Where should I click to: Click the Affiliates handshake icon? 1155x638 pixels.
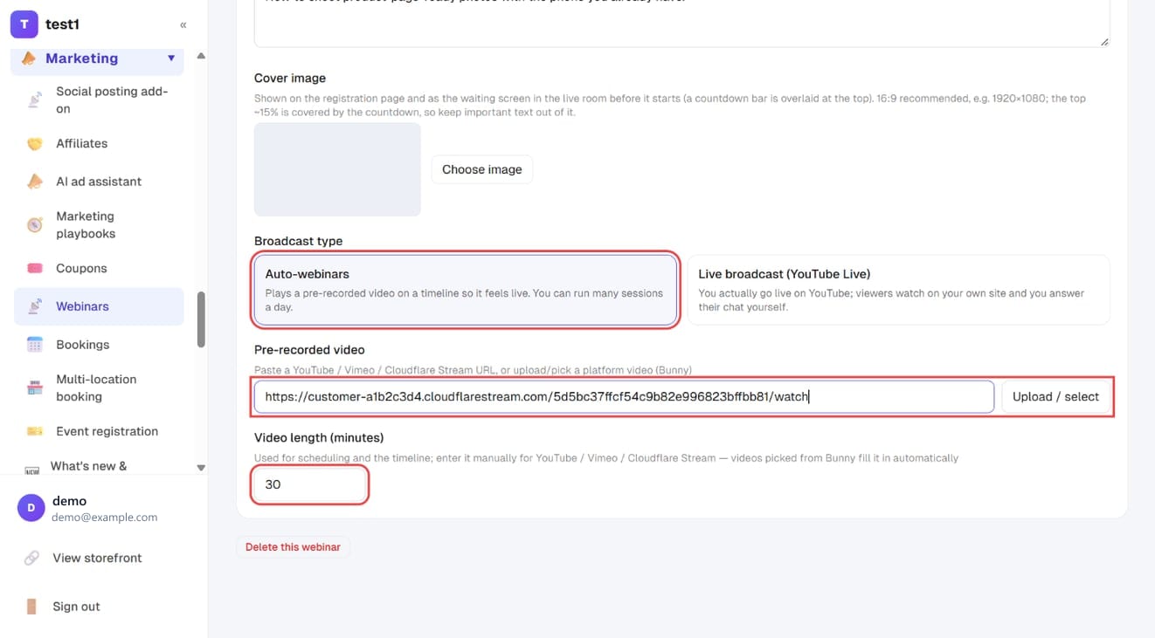coord(35,144)
